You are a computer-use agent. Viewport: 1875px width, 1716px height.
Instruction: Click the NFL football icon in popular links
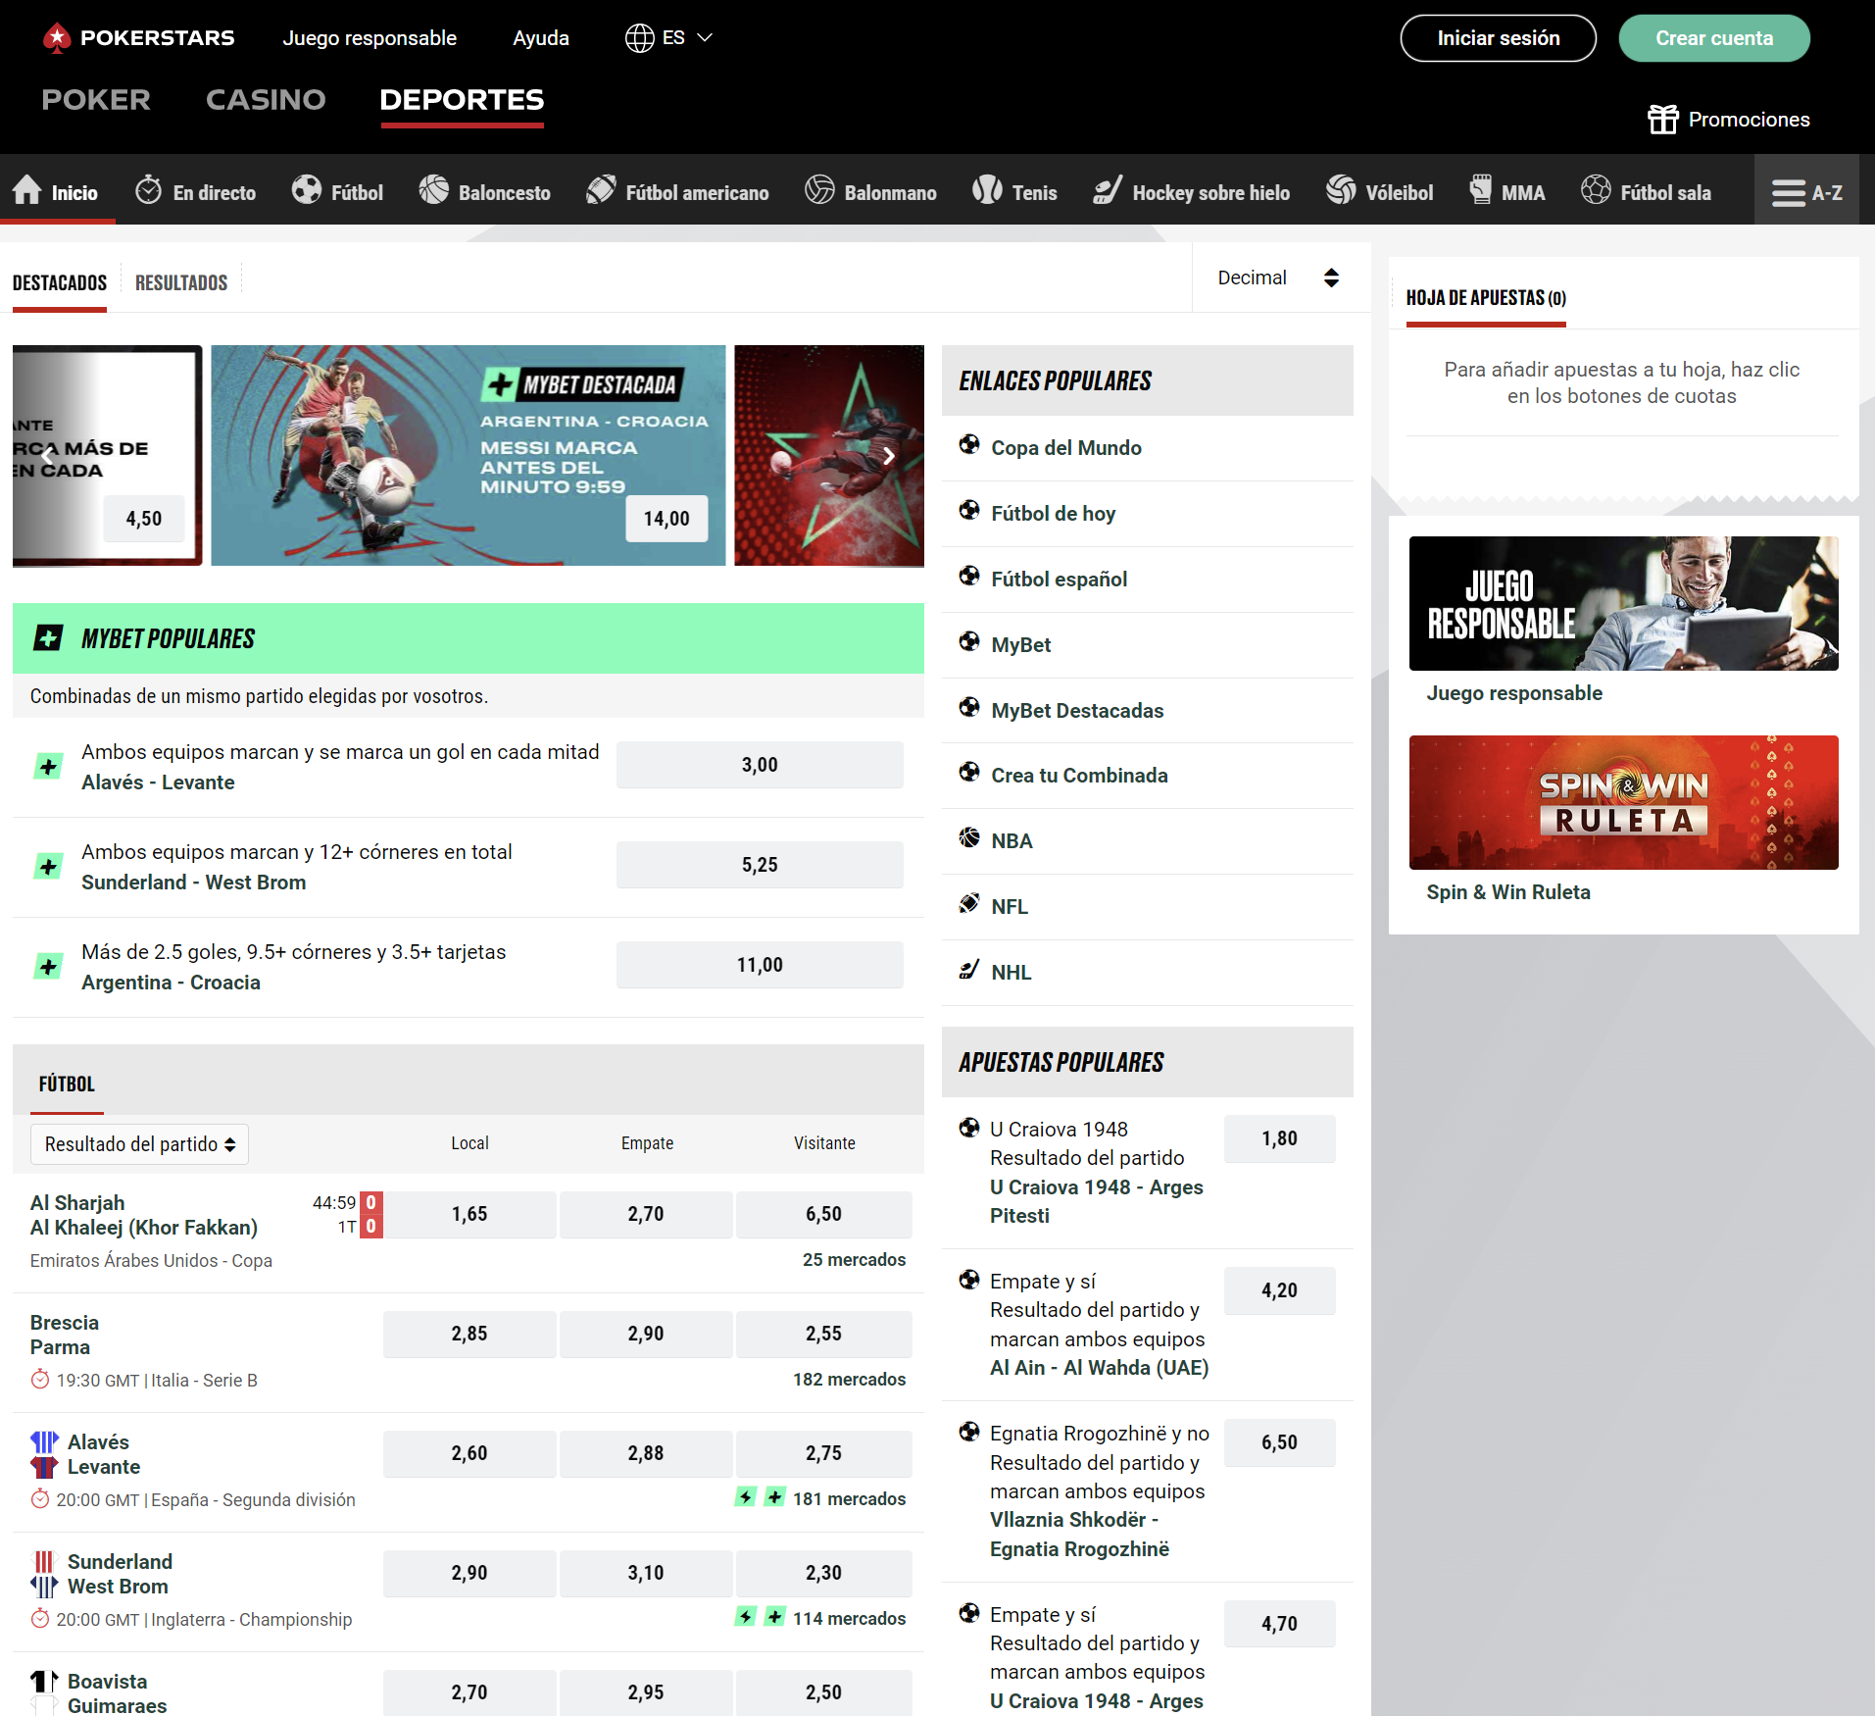(969, 904)
